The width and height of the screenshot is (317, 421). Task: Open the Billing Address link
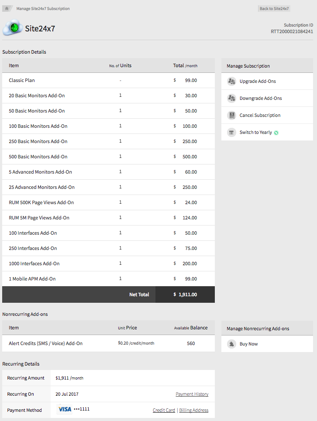(x=193, y=410)
